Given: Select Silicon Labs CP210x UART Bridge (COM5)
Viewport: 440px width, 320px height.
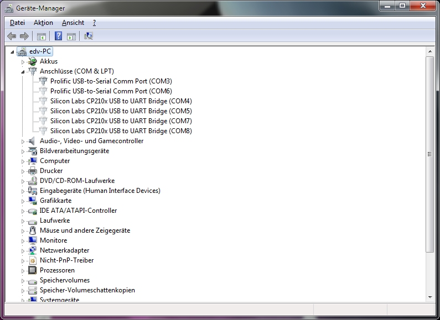Looking at the screenshot, I should pyautogui.click(x=121, y=111).
